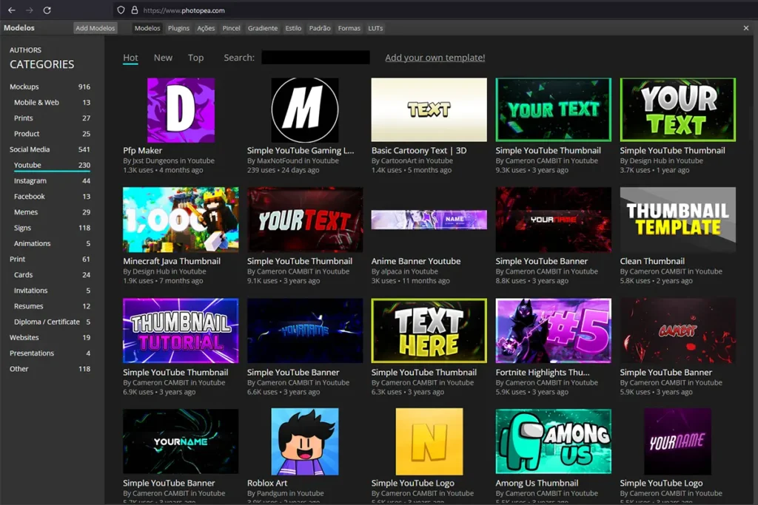
Task: Open the Among Us Thumbnail template
Action: (x=554, y=441)
